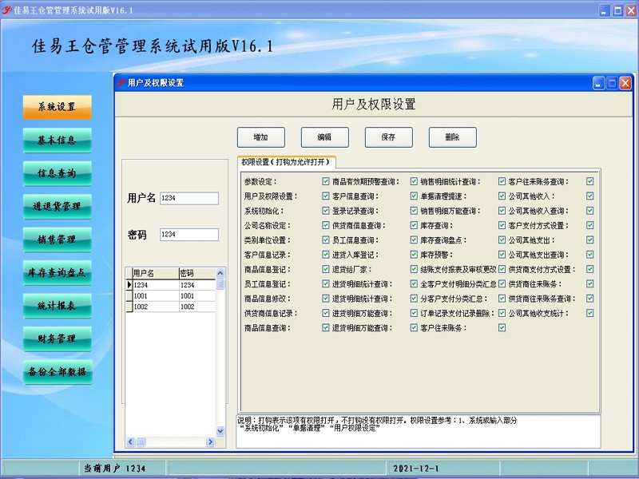Click the 增加 button to add user
The height and width of the screenshot is (479, 639).
pos(261,137)
